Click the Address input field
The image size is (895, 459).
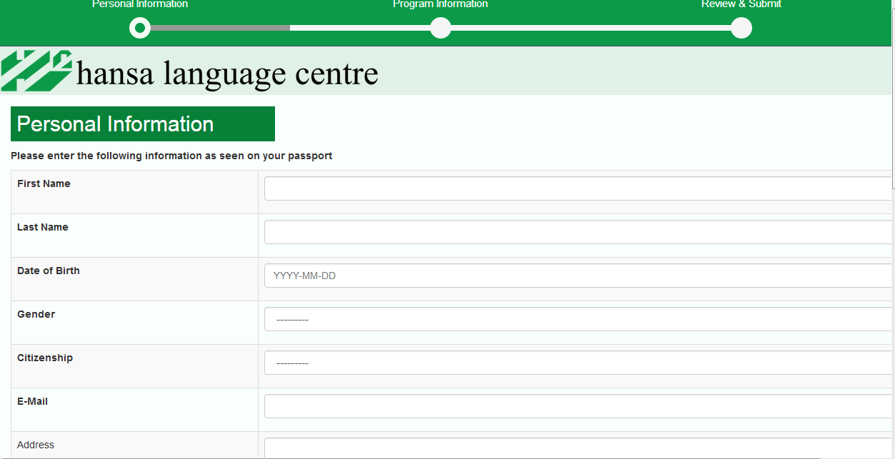pyautogui.click(x=578, y=448)
